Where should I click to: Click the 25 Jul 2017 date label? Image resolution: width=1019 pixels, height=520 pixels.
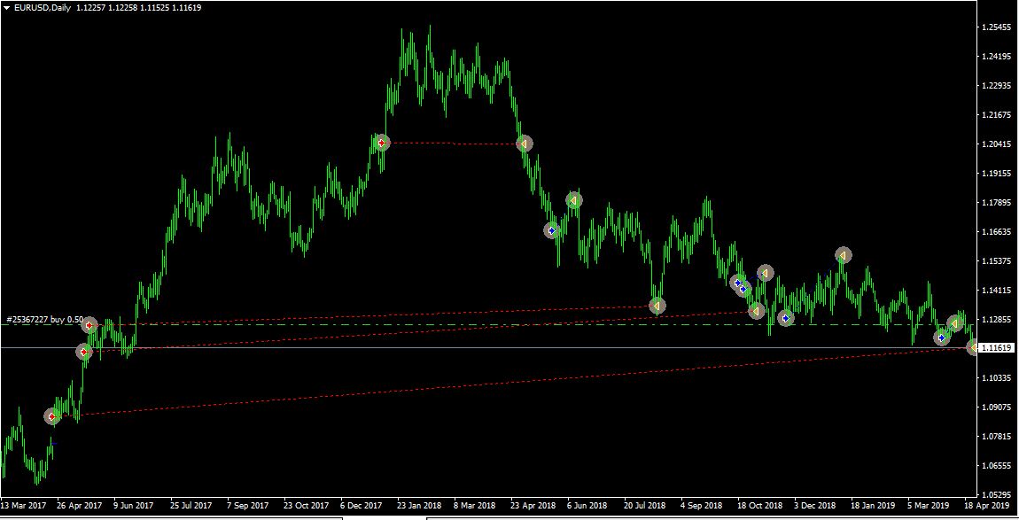coord(191,505)
